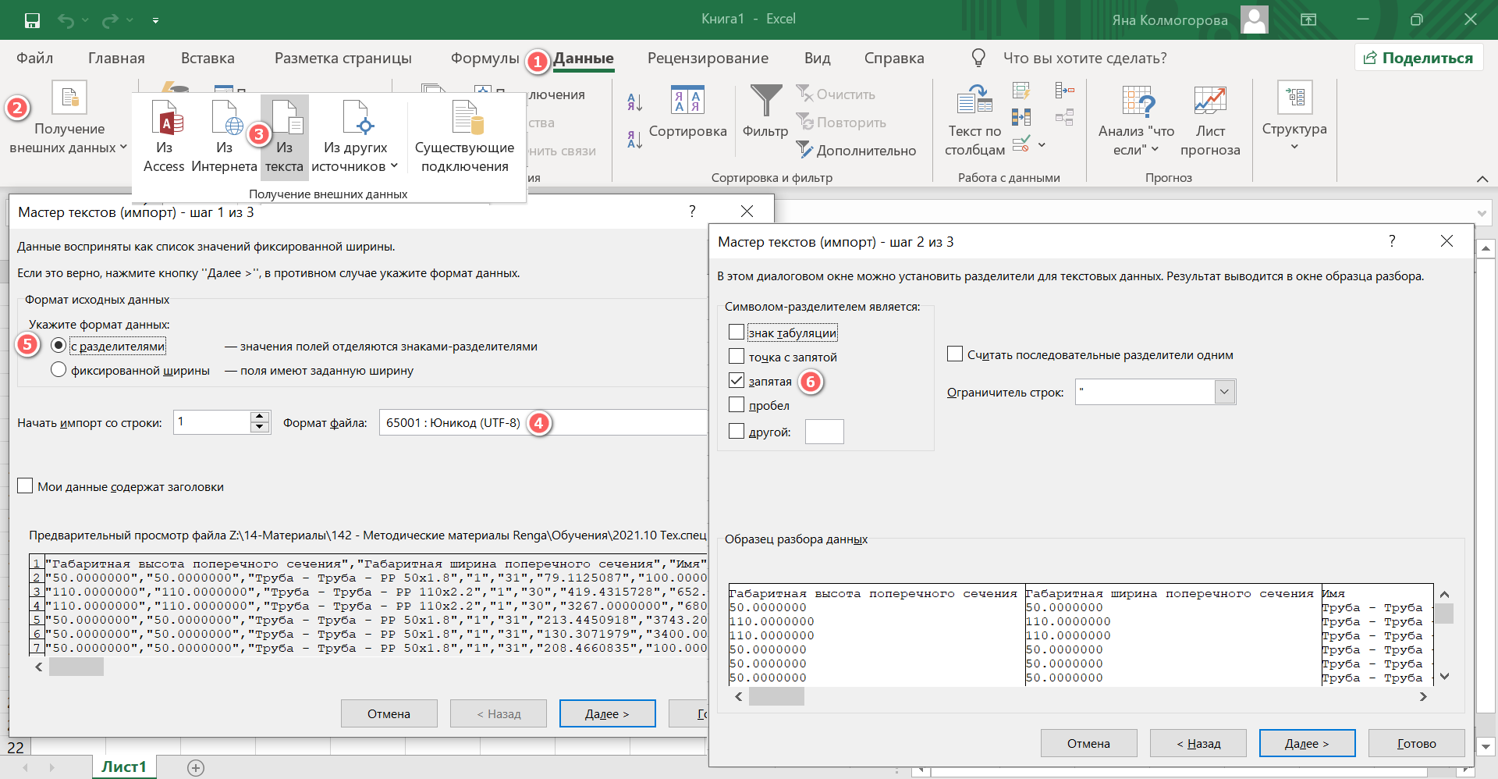
Task: Switch to the Вставка tab
Action: [x=208, y=58]
